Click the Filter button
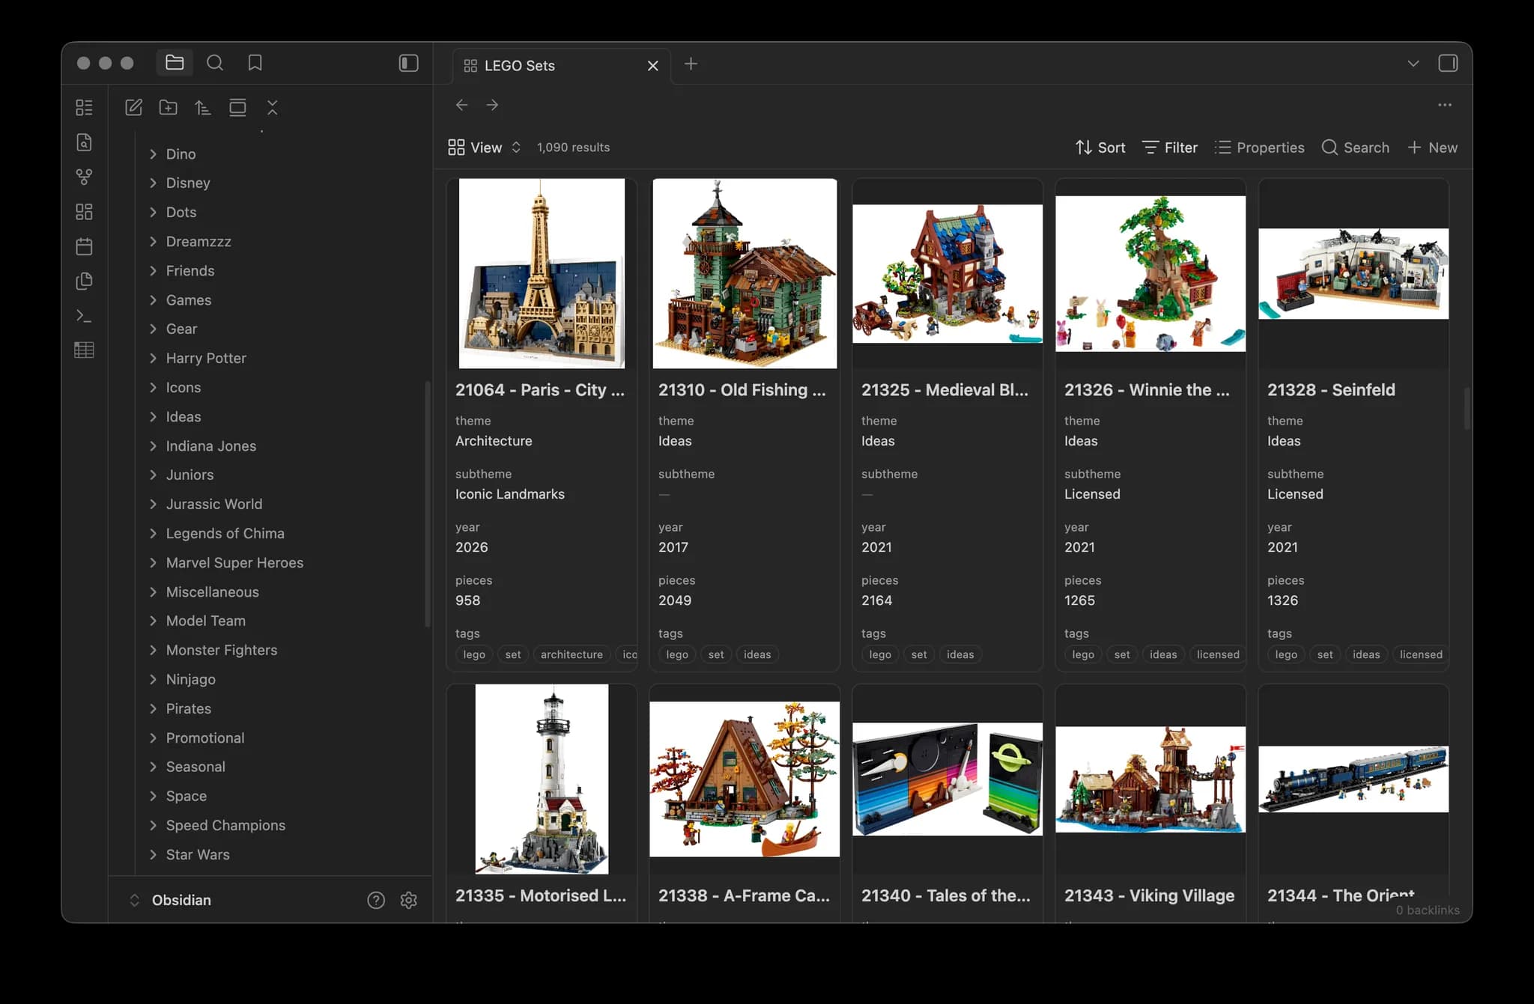 [1170, 147]
